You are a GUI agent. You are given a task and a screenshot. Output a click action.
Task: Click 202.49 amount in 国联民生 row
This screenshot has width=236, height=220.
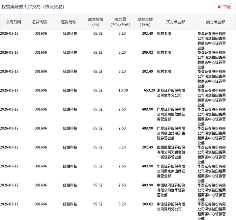(147, 147)
